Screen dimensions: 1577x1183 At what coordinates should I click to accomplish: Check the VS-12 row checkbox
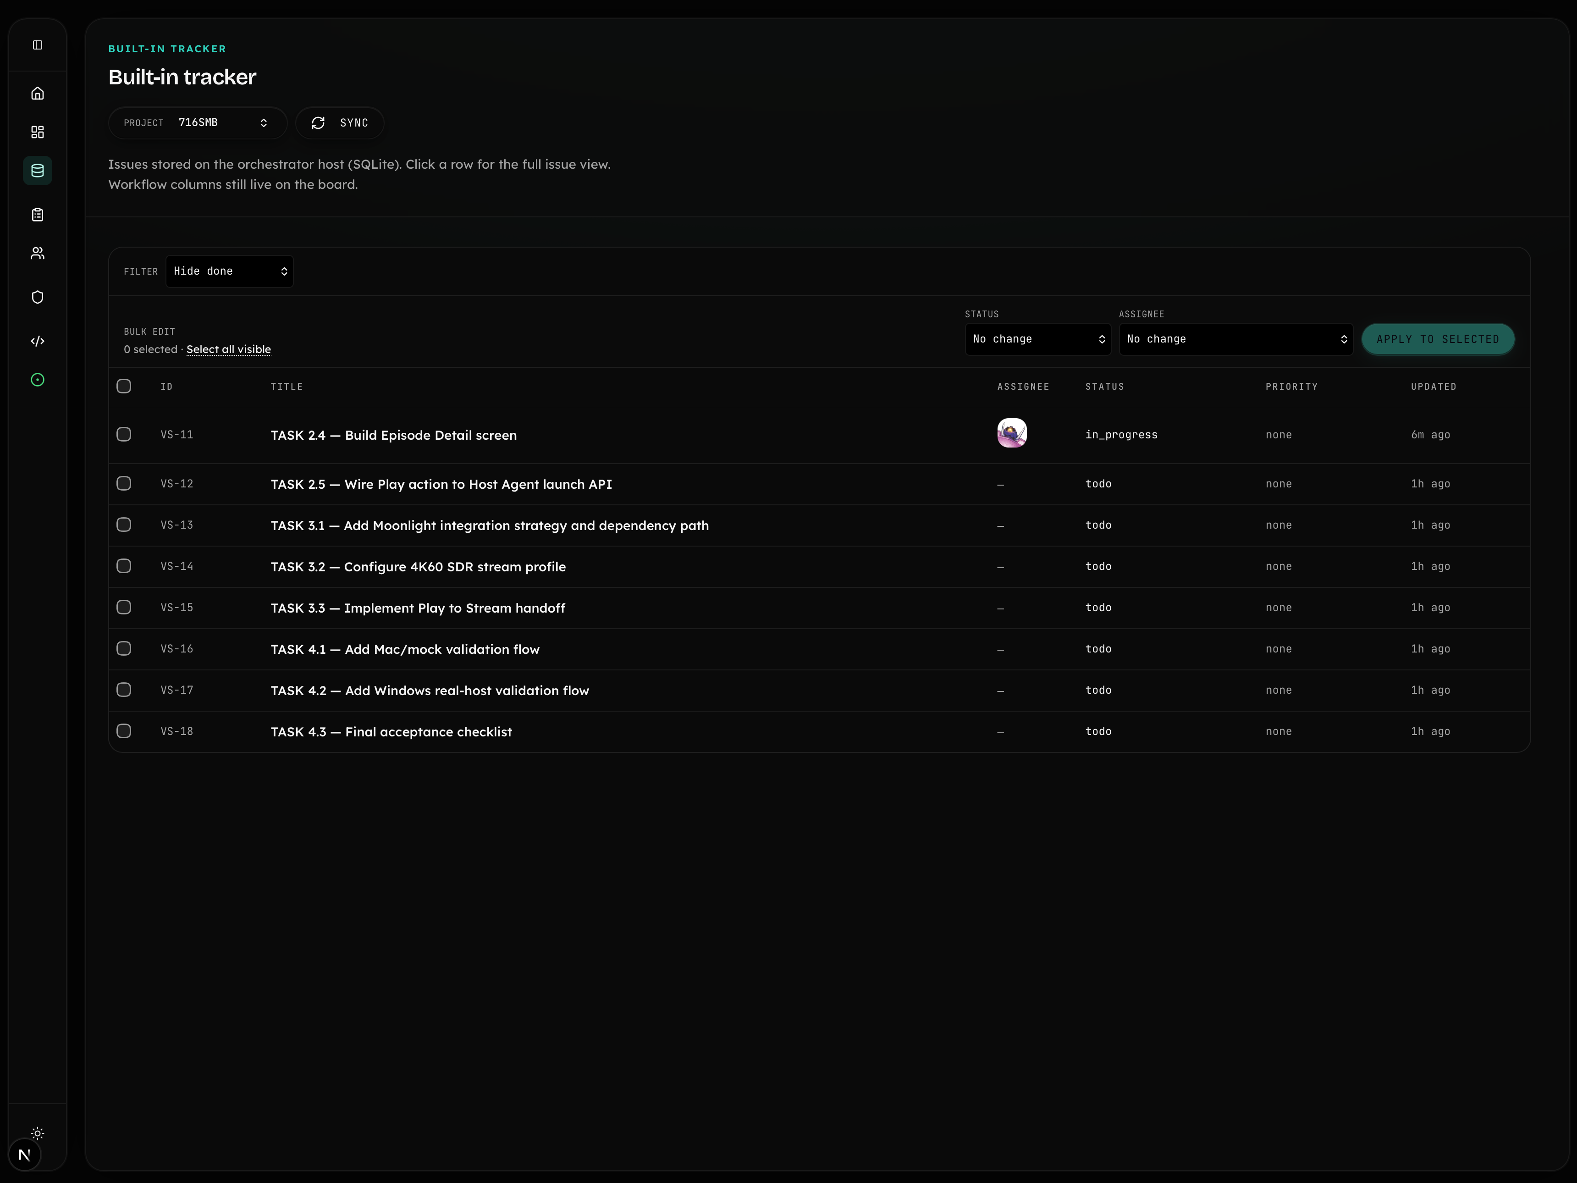coord(124,483)
